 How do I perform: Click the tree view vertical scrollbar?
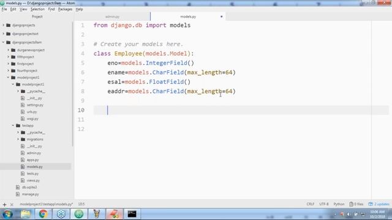tap(72, 84)
